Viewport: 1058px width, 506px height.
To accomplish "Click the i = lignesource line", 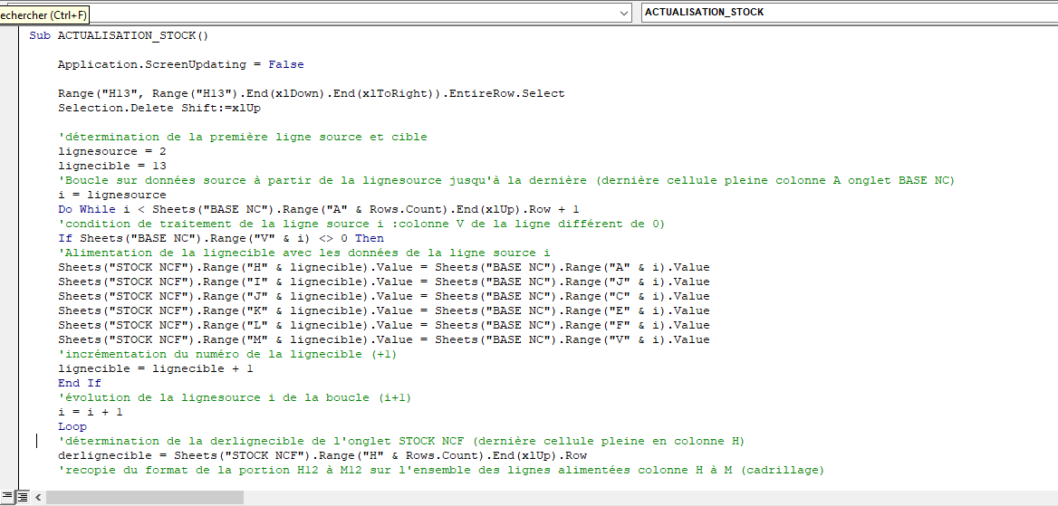I will pos(112,195).
